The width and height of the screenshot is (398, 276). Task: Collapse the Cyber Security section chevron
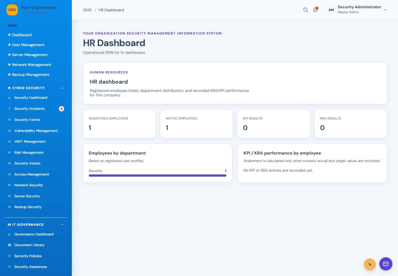tap(62, 88)
